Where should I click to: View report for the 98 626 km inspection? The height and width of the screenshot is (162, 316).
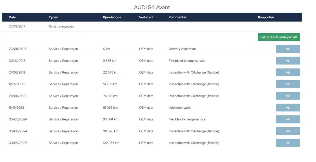coord(288,131)
